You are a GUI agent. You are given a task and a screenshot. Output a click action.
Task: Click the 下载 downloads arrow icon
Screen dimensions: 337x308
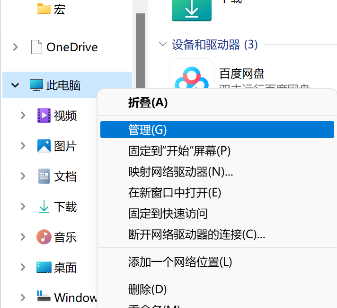point(44,207)
